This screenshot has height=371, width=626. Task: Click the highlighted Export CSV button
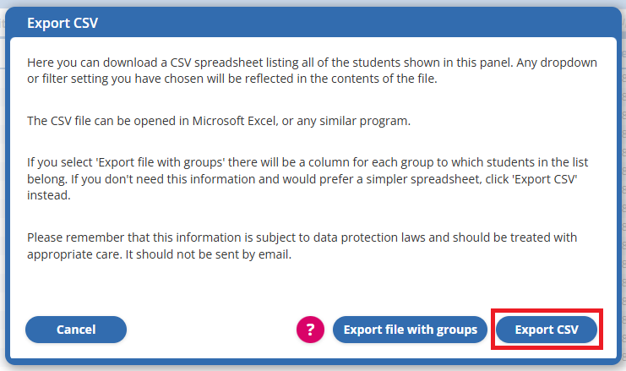[x=547, y=330]
